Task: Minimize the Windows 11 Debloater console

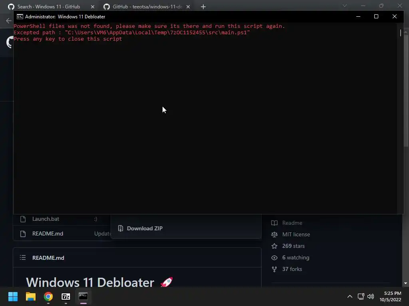Action: (358, 16)
